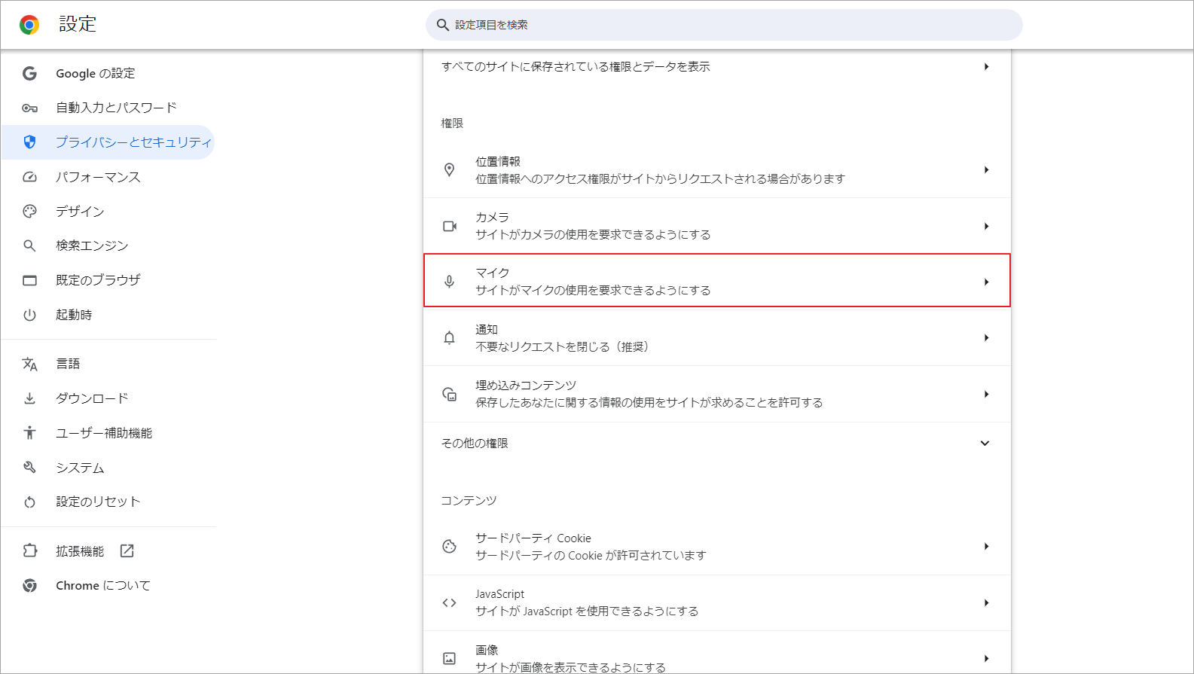The width and height of the screenshot is (1194, 674).
Task: Click the Chrome icon for Chrome について
Action: coord(29,586)
